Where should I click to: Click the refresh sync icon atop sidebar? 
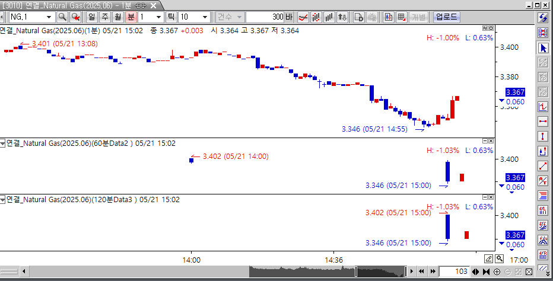pyautogui.click(x=542, y=18)
